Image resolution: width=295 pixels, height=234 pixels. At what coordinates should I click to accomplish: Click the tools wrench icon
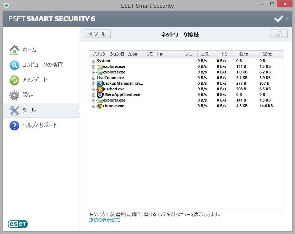(14, 110)
